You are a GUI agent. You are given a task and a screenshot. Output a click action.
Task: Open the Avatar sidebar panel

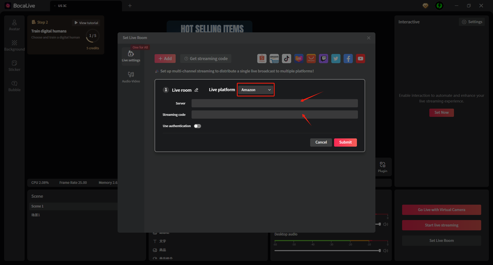[x=14, y=25]
